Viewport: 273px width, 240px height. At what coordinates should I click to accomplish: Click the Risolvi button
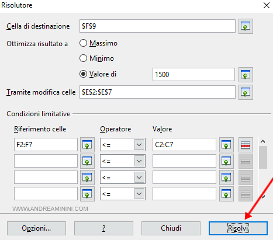[238, 228]
